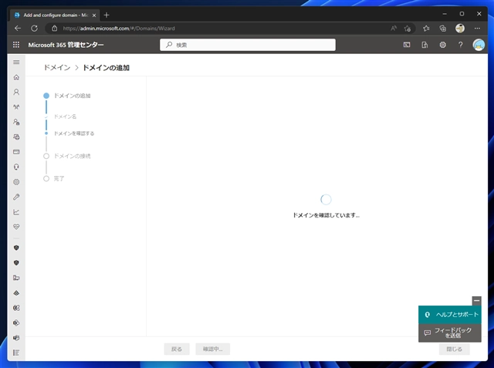Open Health heart icon in sidebar
The height and width of the screenshot is (368, 494).
(x=16, y=227)
